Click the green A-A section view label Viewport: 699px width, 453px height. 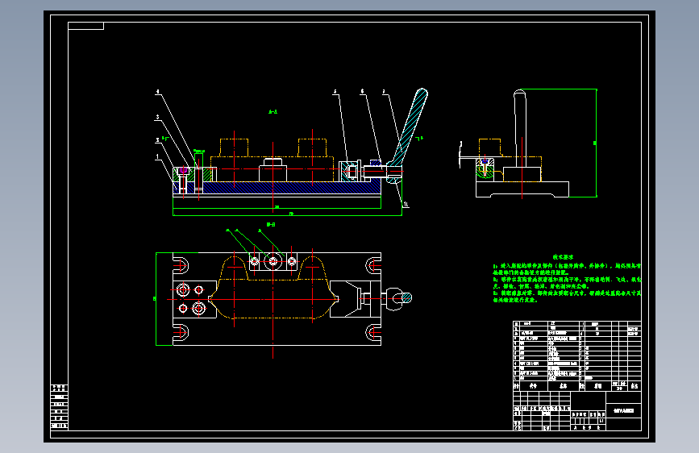point(273,111)
